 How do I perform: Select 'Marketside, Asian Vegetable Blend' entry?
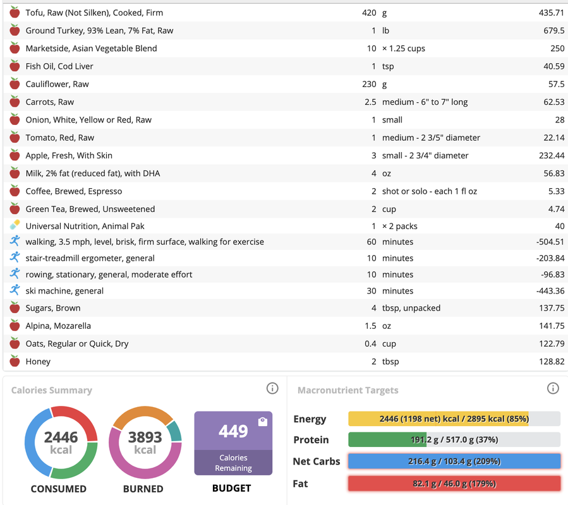tap(91, 48)
